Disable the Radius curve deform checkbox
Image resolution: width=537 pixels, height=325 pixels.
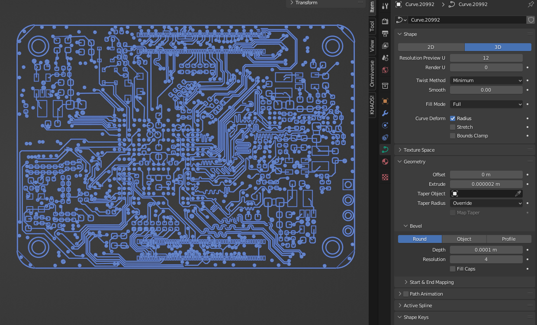453,118
